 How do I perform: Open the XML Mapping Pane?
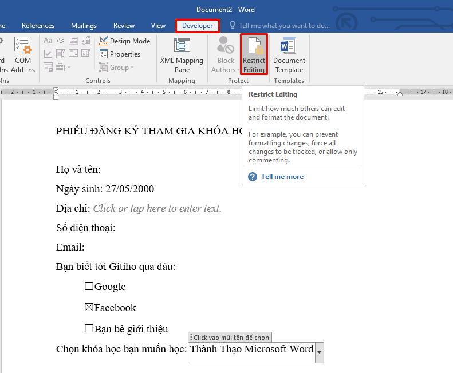(182, 55)
